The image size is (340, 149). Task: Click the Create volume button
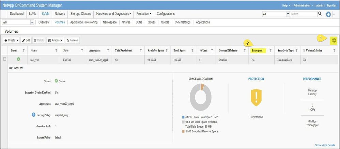pos(10,40)
